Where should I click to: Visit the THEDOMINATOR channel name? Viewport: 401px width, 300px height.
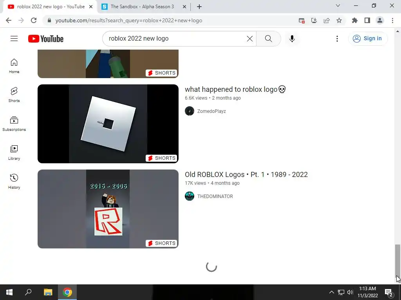pos(215,196)
